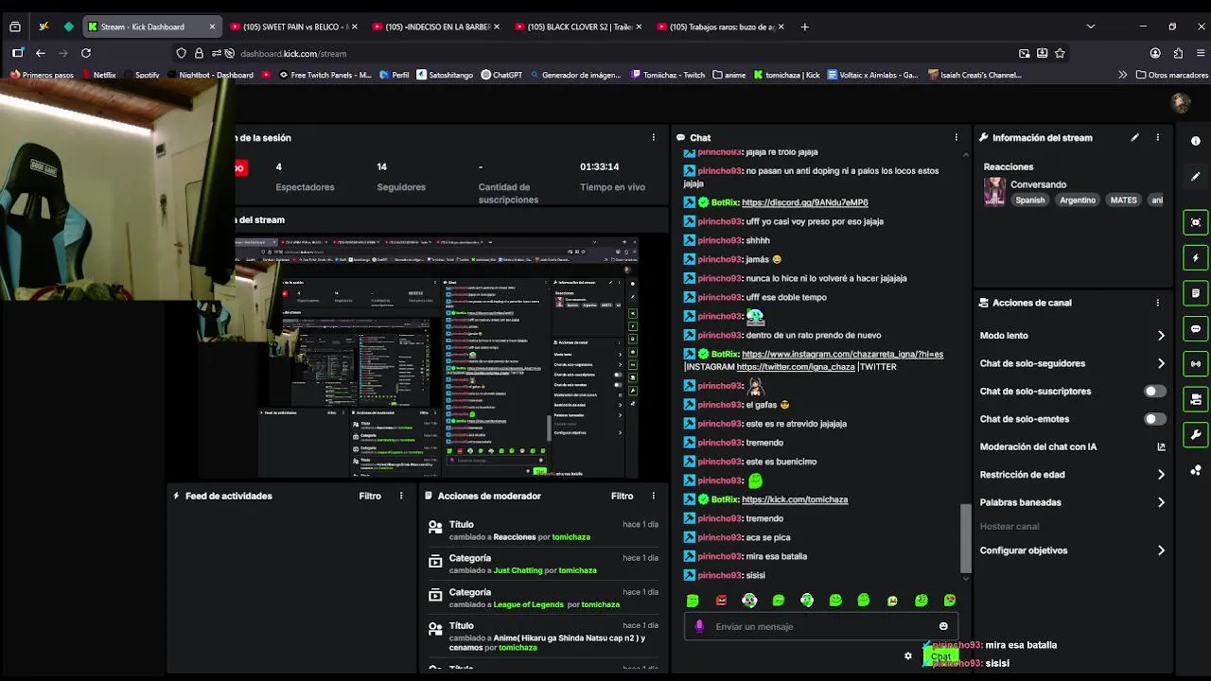This screenshot has width=1211, height=681.
Task: Pick the red angry emote
Action: [x=721, y=601]
